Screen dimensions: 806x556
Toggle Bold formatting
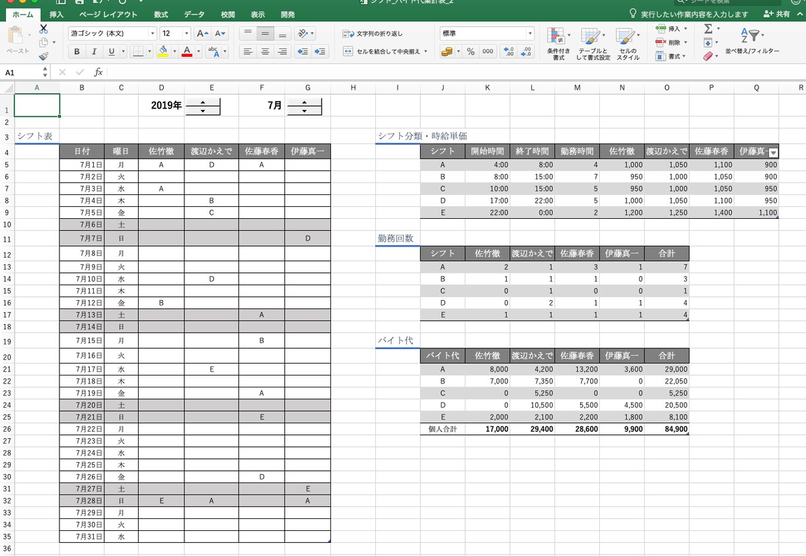pos(77,52)
